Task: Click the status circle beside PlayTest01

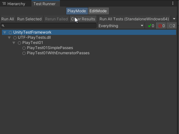Action: [x=19, y=43]
